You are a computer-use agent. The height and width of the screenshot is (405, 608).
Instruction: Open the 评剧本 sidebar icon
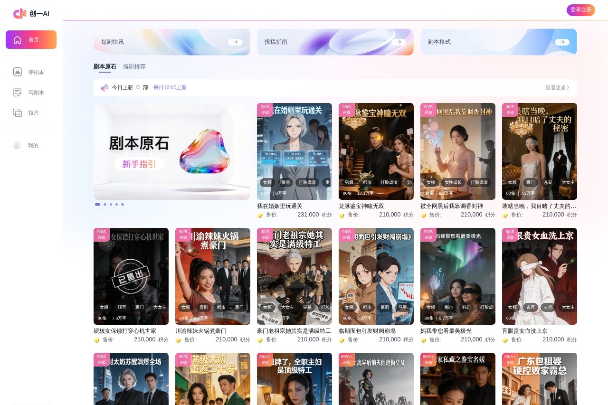click(x=18, y=72)
